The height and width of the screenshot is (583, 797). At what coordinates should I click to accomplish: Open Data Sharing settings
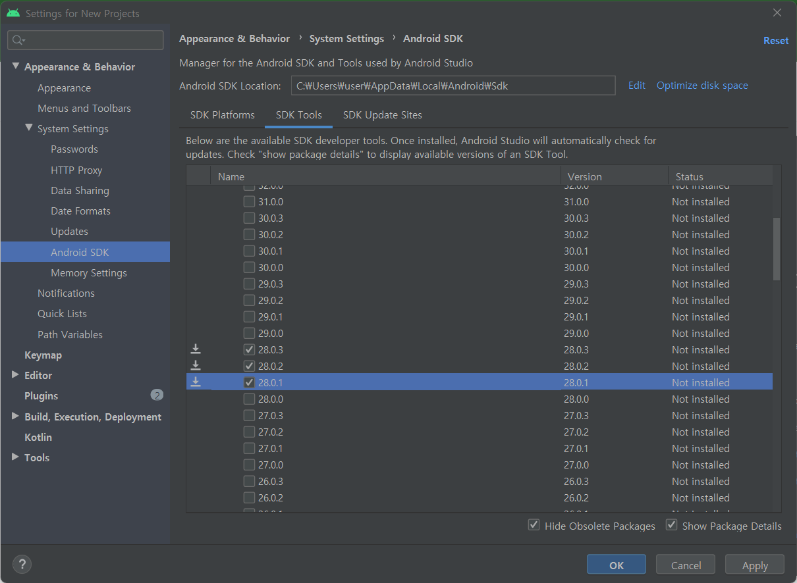(80, 190)
